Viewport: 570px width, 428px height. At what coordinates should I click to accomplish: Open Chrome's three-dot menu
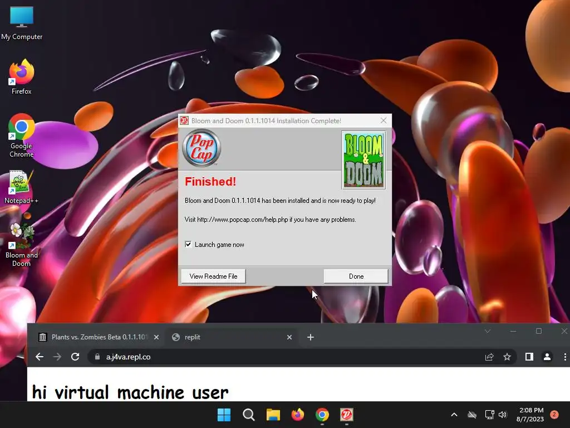(x=565, y=357)
